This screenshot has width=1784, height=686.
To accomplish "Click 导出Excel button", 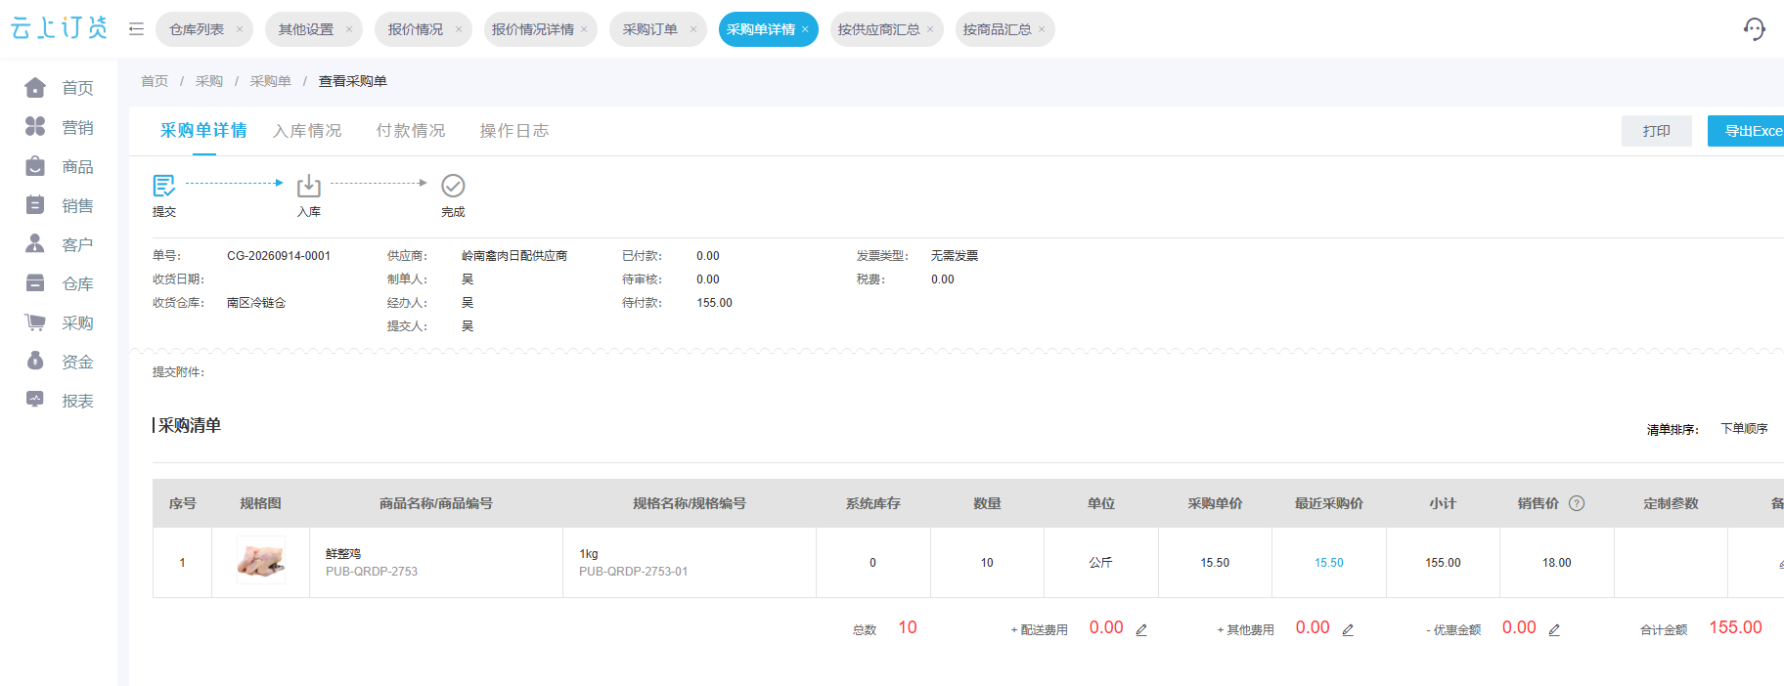I will [1746, 131].
